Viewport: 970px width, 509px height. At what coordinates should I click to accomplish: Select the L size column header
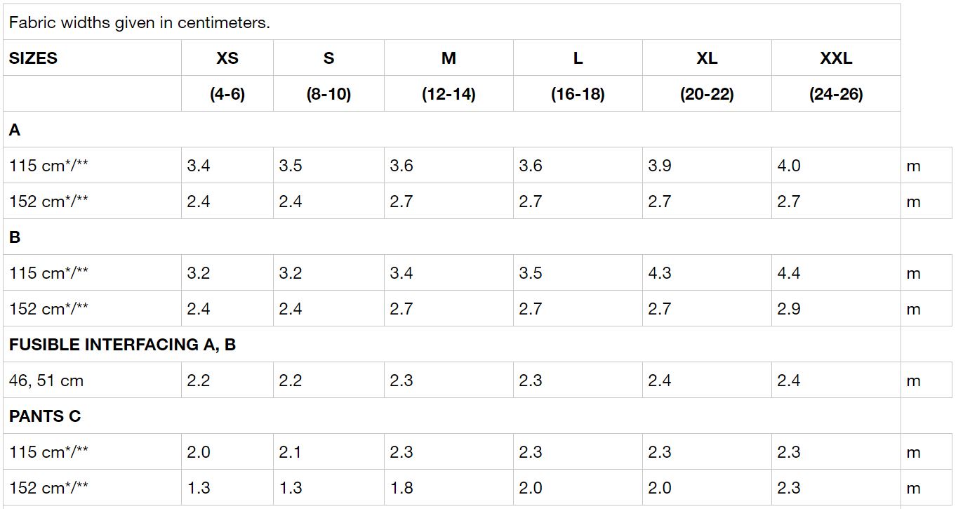578,58
